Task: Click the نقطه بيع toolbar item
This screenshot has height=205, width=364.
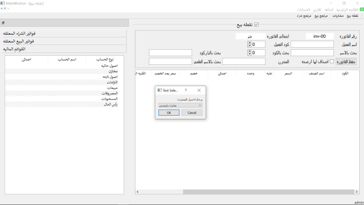Action: click(x=352, y=16)
